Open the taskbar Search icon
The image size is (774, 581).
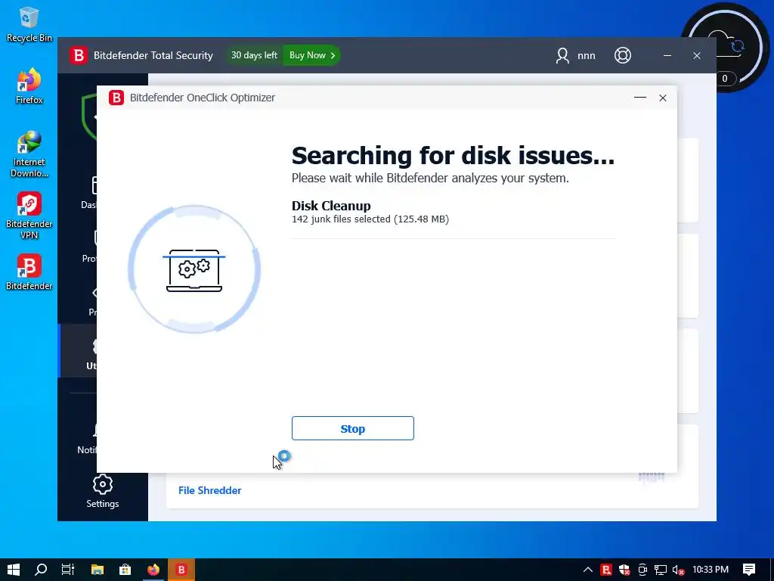(41, 570)
